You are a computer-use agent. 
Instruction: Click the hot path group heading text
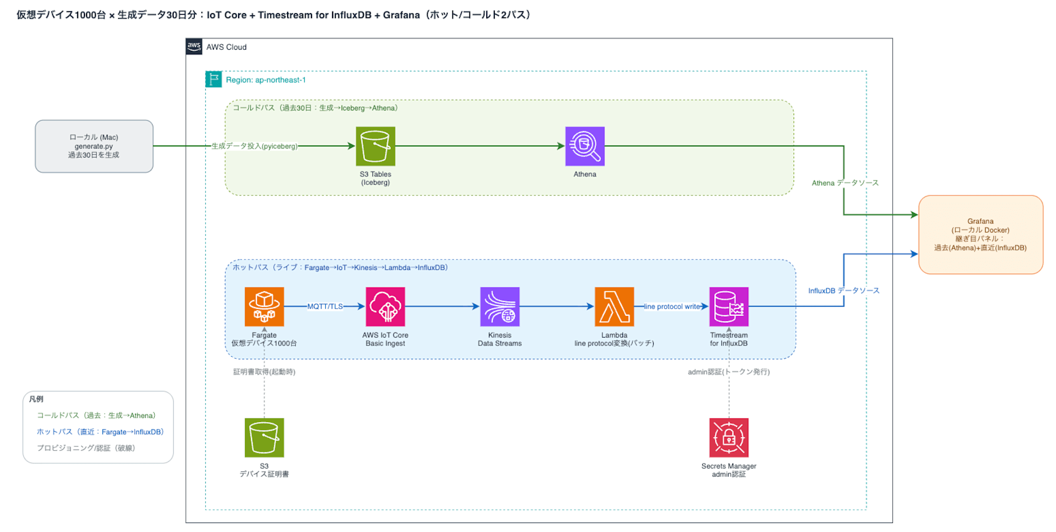(x=341, y=267)
